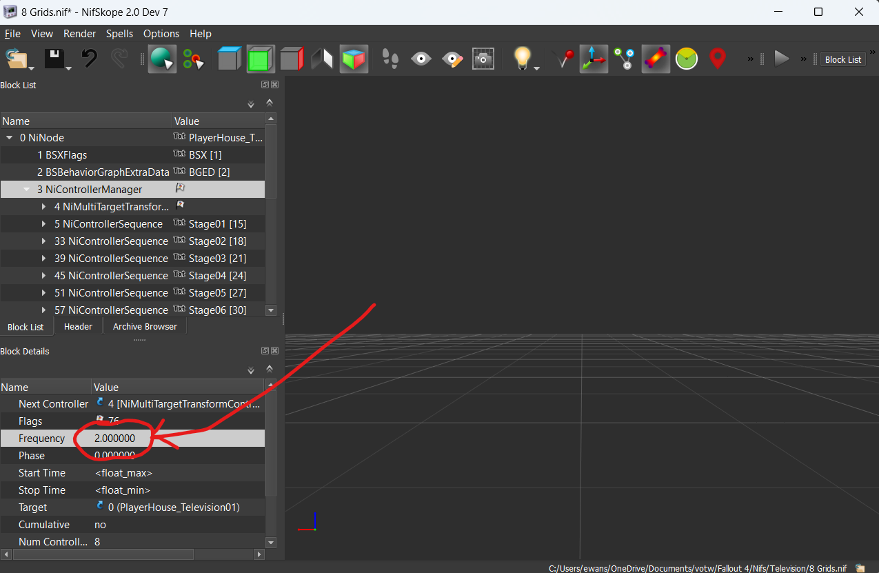The width and height of the screenshot is (879, 573).
Task: Click the Block Details vertical scrollbar
Action: click(x=271, y=443)
